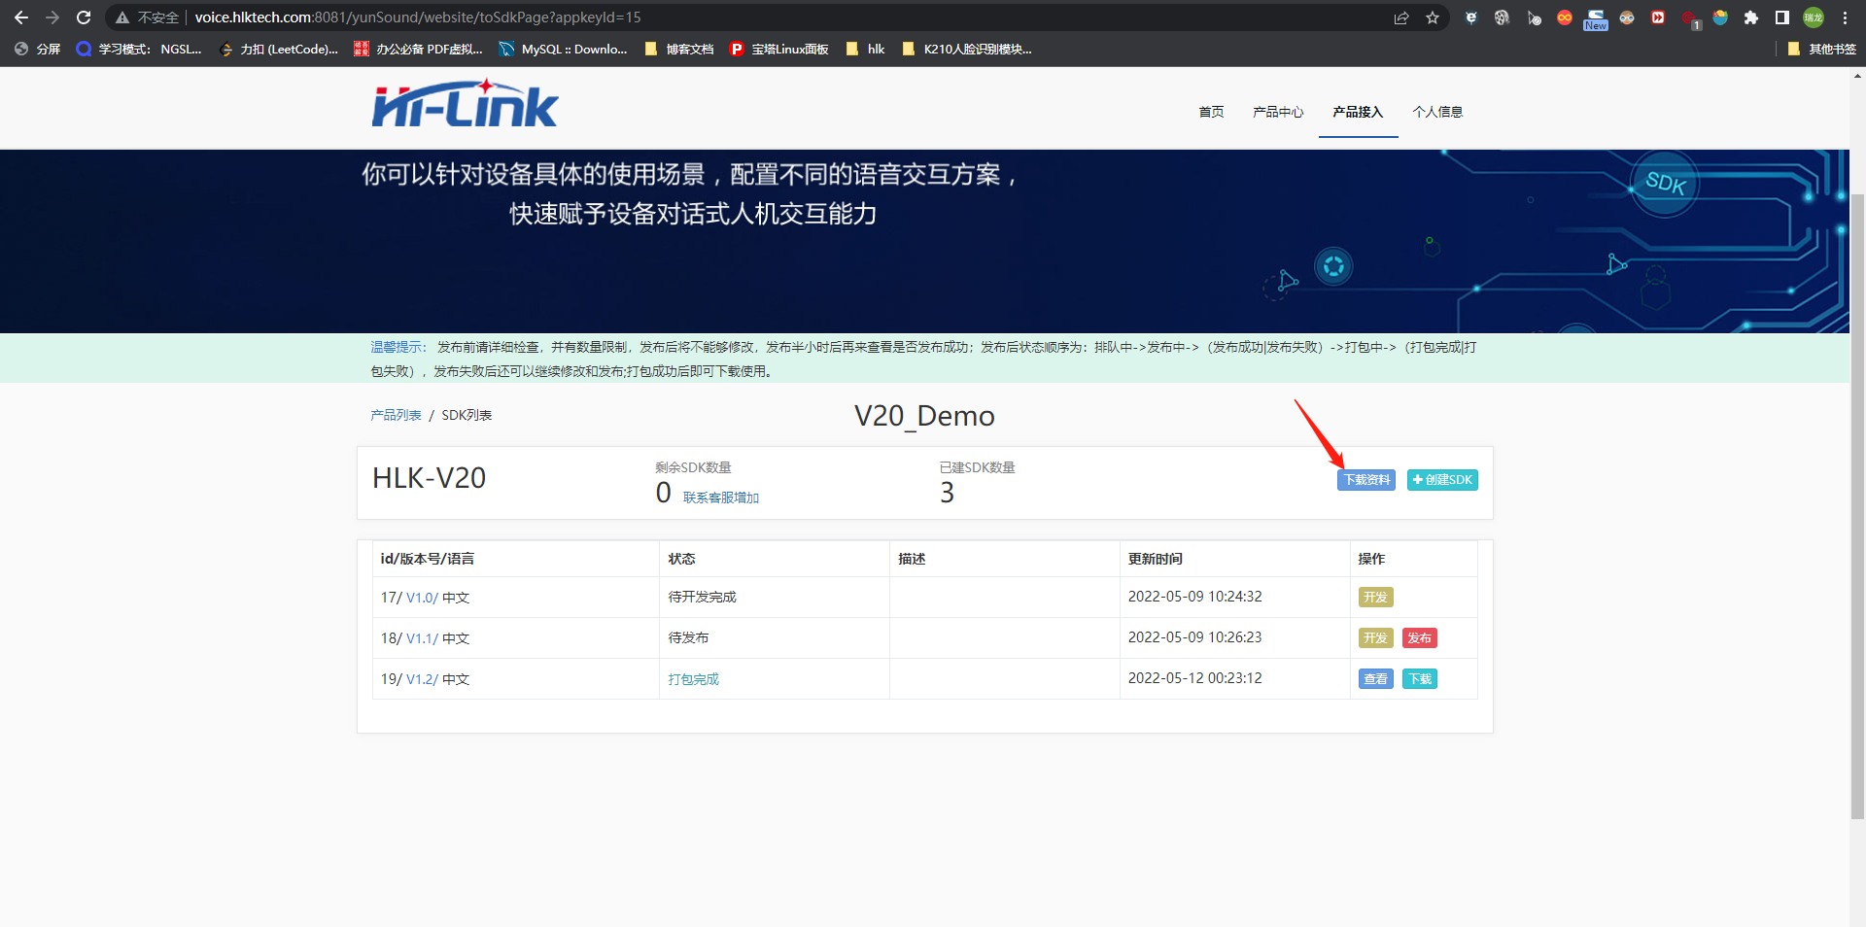Open the side panel icon in toolbar
This screenshot has height=927, width=1866.
(x=1782, y=17)
